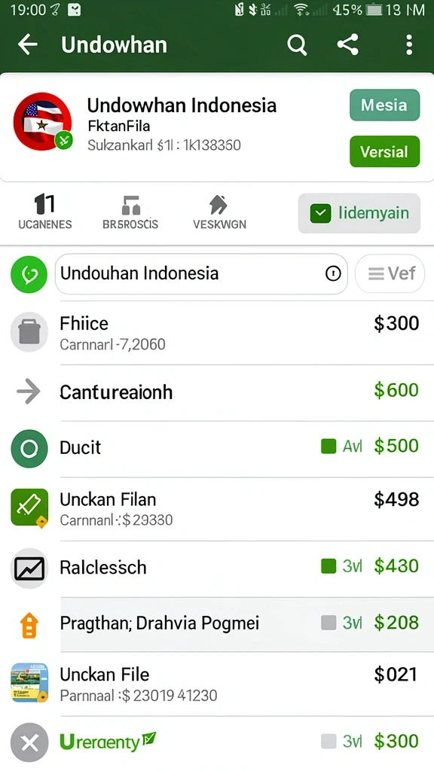Image resolution: width=434 pixels, height=771 pixels.
Task: Tap the back arrow beside Undowhan
Action: tap(28, 44)
